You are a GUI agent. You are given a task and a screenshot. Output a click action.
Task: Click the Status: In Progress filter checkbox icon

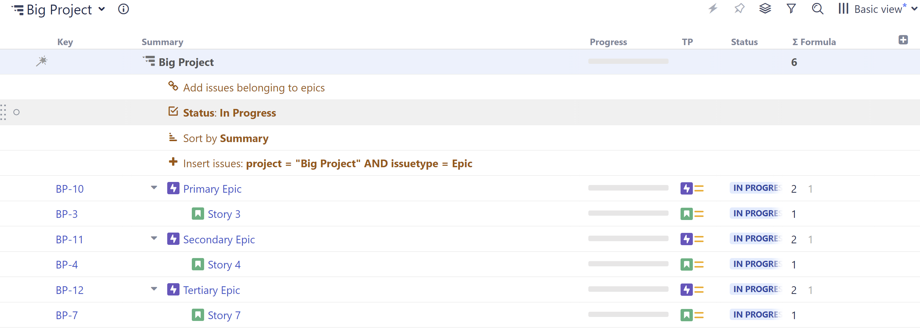[173, 112]
